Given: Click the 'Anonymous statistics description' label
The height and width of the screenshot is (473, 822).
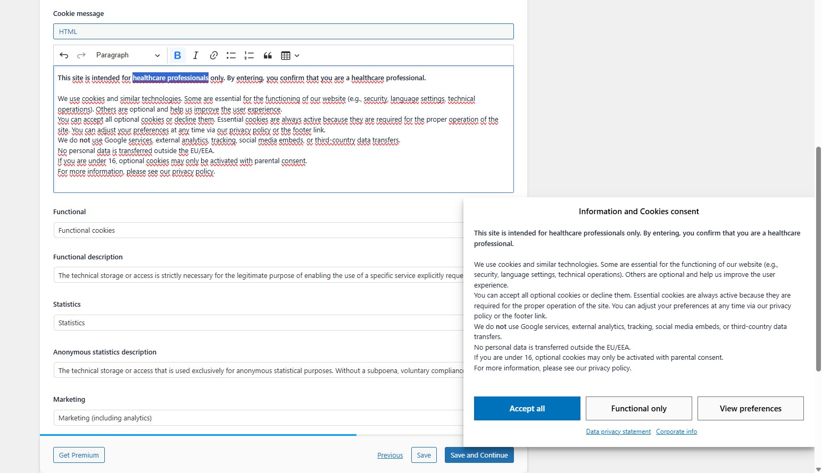Looking at the screenshot, I should click(x=105, y=352).
